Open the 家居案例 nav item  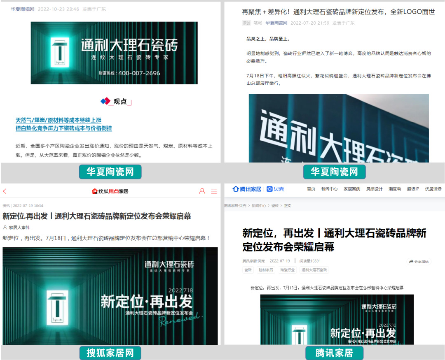pyautogui.click(x=352, y=189)
